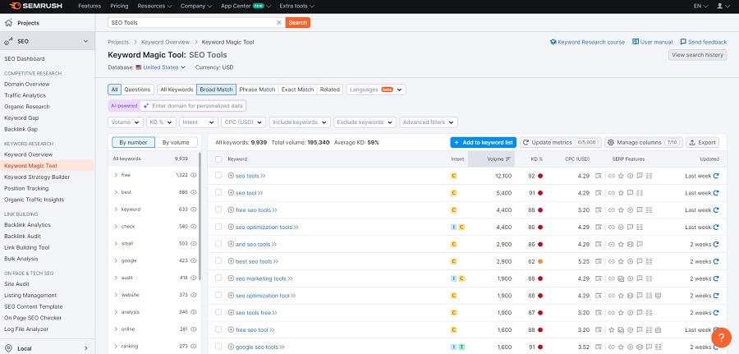Click plus icon beside 'seo tool' keyword
The width and height of the screenshot is (739, 354).
tap(231, 193)
